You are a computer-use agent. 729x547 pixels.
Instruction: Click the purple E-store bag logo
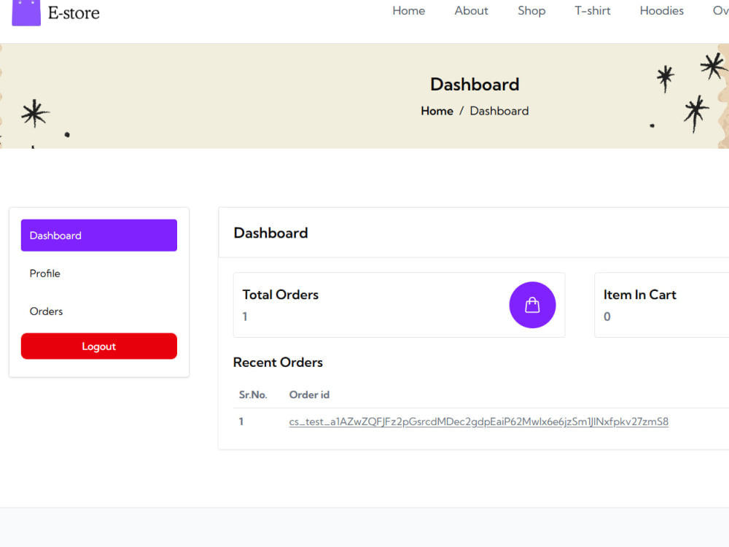click(x=26, y=12)
